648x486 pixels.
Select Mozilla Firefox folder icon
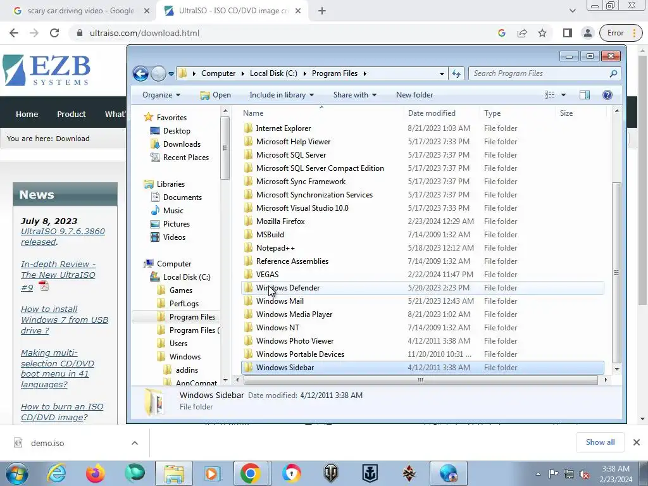tap(248, 221)
